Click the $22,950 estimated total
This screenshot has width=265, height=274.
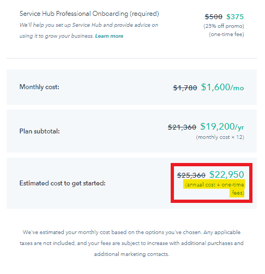pos(227,174)
